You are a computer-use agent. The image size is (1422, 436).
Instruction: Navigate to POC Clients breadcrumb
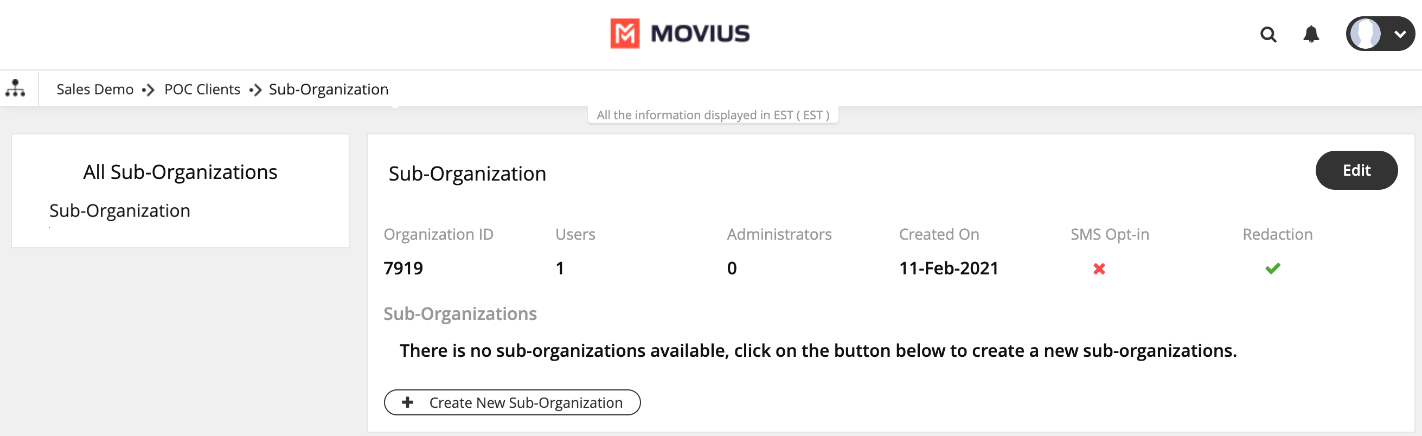202,89
